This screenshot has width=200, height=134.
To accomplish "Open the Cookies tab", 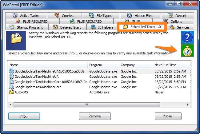I will pyautogui.click(x=64, y=15).
